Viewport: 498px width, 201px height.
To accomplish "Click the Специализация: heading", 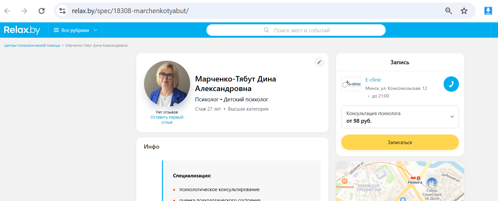I will pyautogui.click(x=192, y=176).
